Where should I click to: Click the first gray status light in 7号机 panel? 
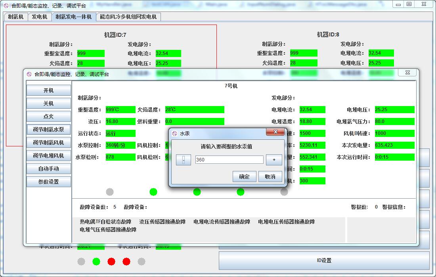[x=110, y=192]
